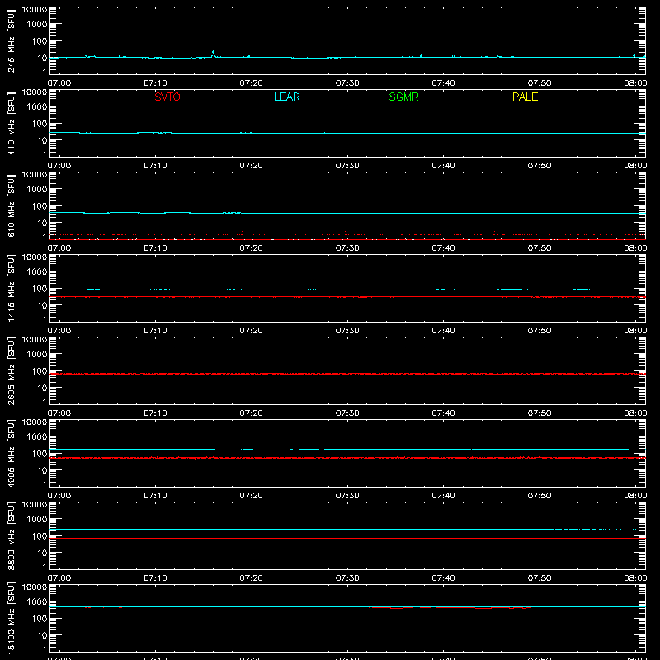Click the 610 MHz [SFU] axis title

pos(11,205)
